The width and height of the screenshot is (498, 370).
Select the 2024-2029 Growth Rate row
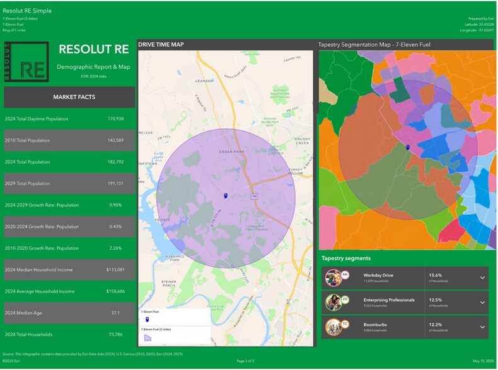coord(69,205)
